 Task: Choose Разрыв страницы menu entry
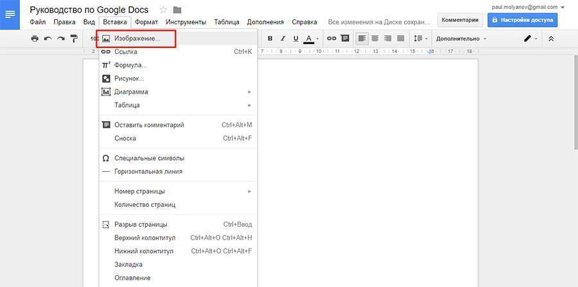179,224
